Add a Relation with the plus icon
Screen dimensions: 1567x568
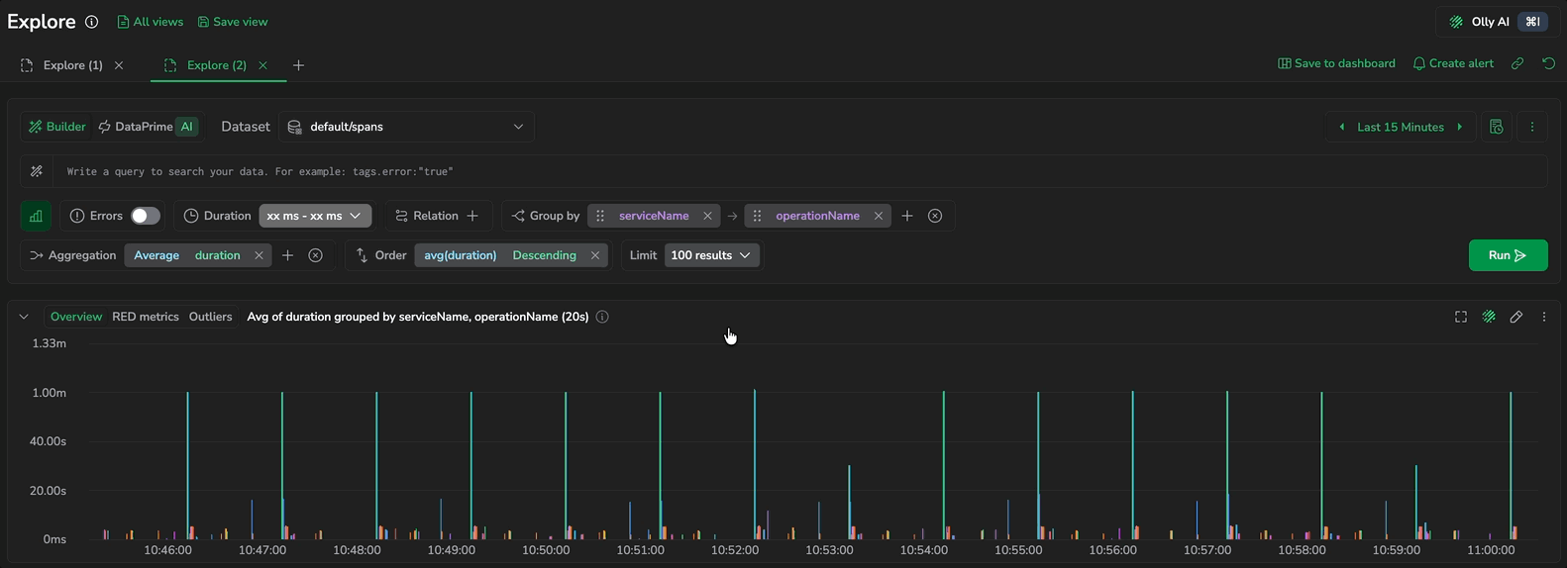tap(472, 216)
